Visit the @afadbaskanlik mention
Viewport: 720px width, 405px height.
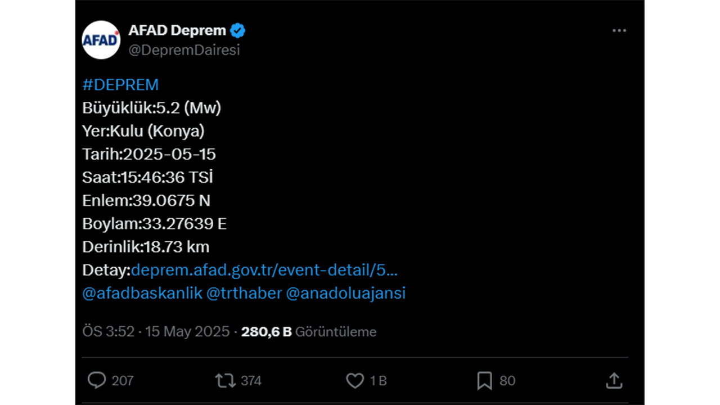click(x=142, y=294)
